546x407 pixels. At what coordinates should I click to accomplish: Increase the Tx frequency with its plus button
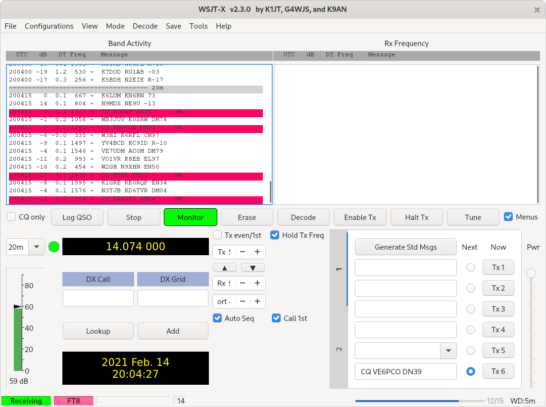pos(257,252)
